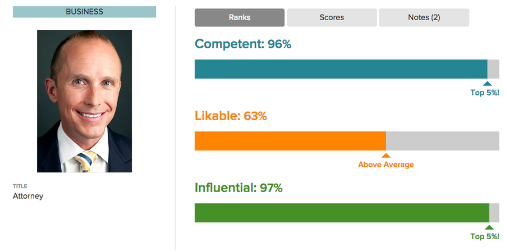Click the Attorney title text

28,196
